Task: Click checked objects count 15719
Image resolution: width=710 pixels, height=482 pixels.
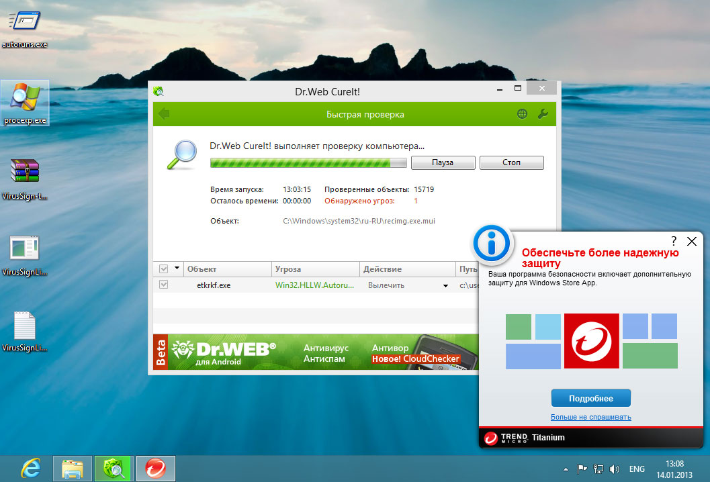Action: pyautogui.click(x=424, y=189)
